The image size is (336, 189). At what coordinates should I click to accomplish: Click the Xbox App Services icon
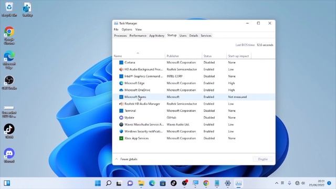[121, 138]
